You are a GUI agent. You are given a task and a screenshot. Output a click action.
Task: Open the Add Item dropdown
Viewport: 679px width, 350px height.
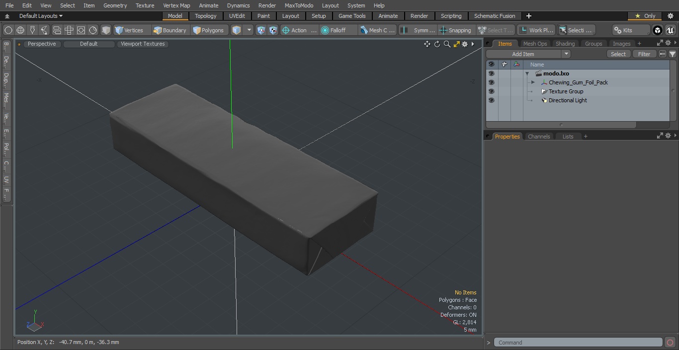(x=528, y=54)
